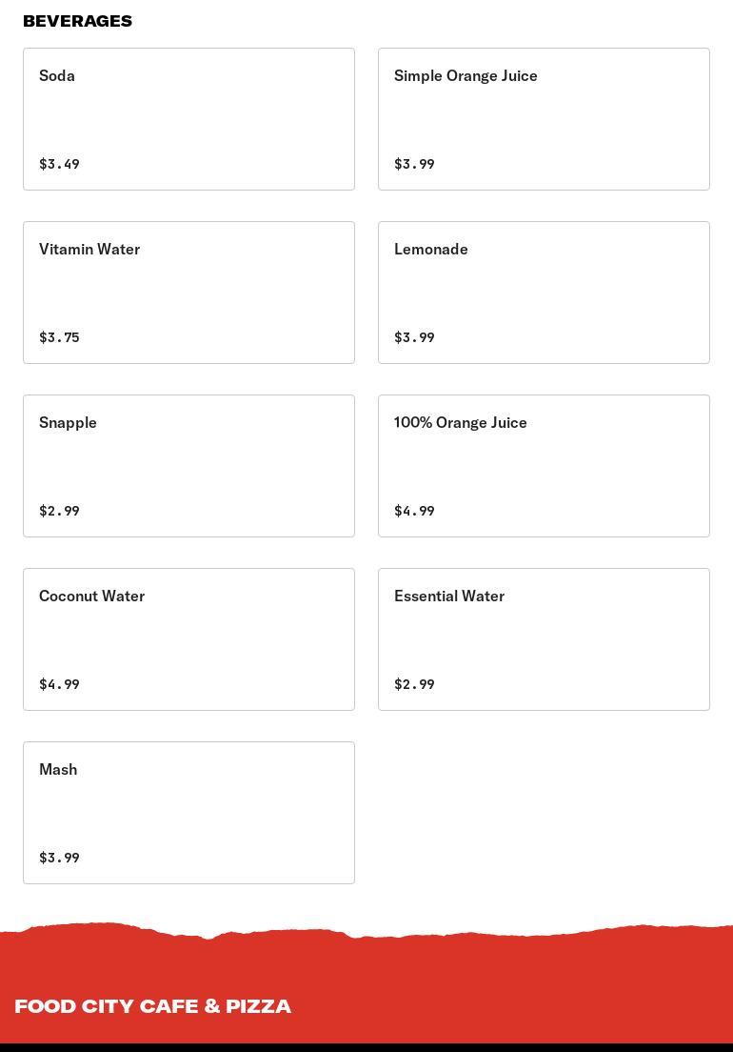Click the $4.99 Coconut Water price
Screen dimensions: 733x1052
(59, 684)
